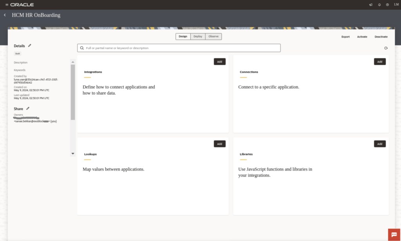Switch to the Deploy tab
Screen dimensions: 401x241
point(198,36)
